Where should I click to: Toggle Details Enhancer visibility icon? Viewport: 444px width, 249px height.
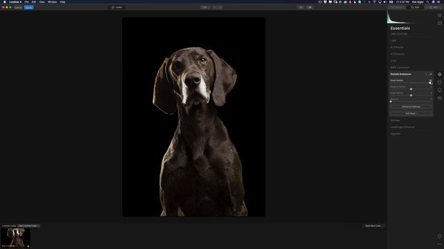[x=430, y=74]
